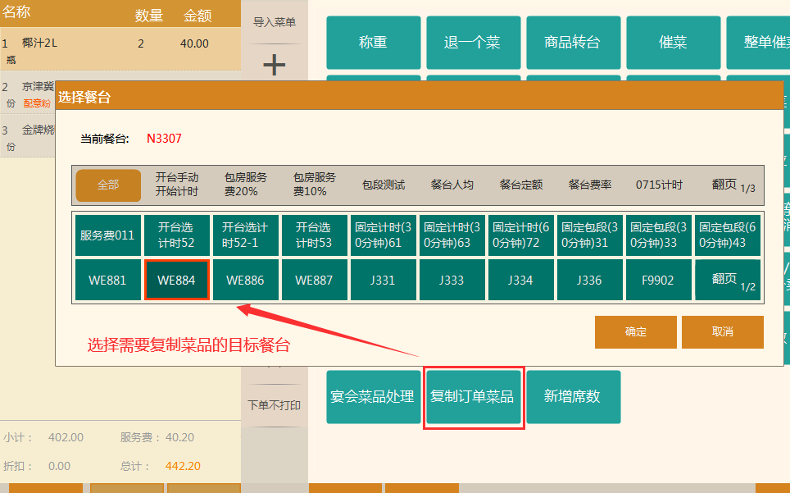790x493 pixels.
Task: Switch to the 全部 category tab
Action: pos(108,185)
